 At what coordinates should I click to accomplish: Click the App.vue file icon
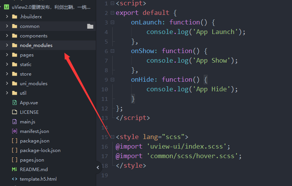tap(15, 103)
